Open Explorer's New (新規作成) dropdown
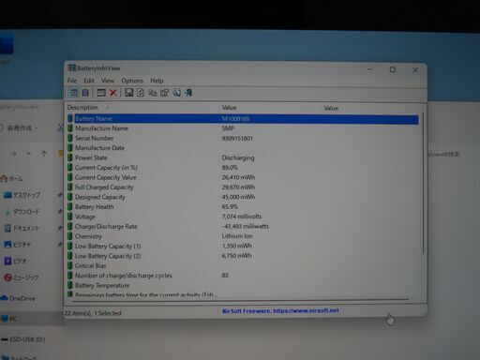480x360 pixels. point(20,127)
